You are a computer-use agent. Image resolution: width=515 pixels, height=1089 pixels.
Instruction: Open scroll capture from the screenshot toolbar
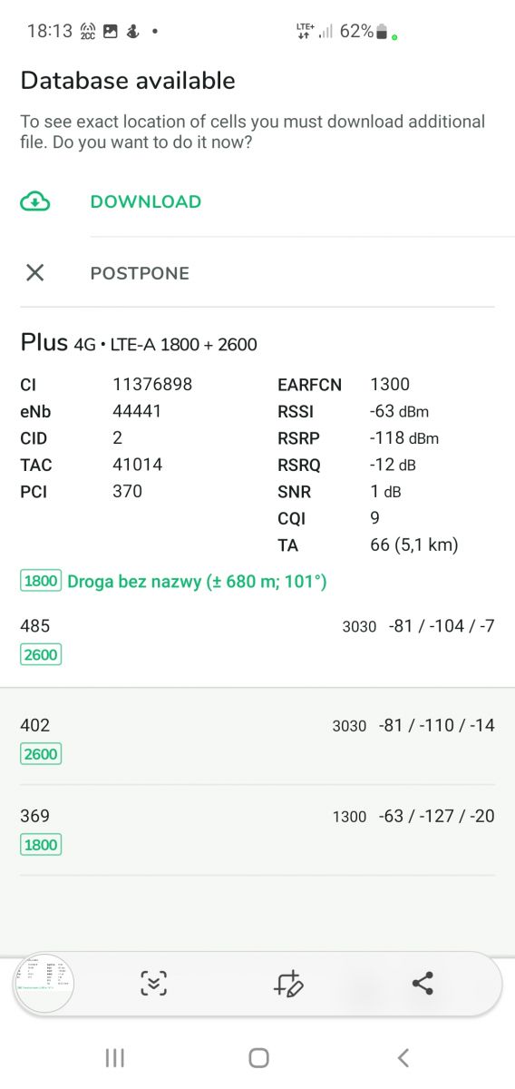point(154,983)
